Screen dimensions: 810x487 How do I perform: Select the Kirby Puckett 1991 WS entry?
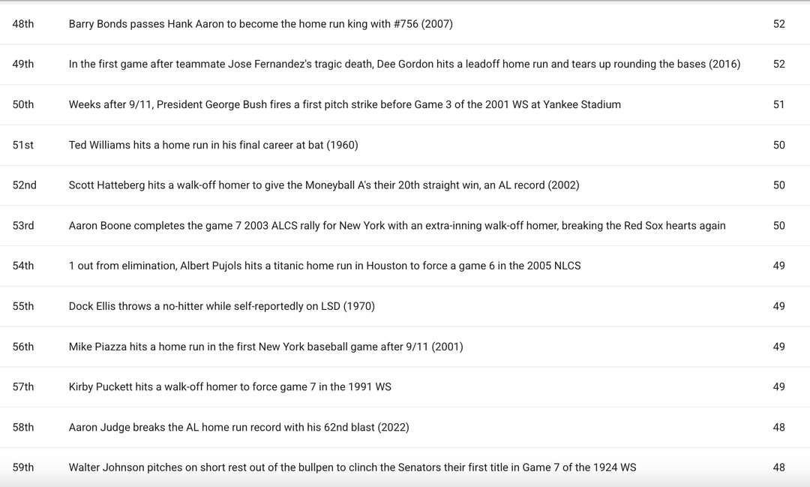[229, 387]
